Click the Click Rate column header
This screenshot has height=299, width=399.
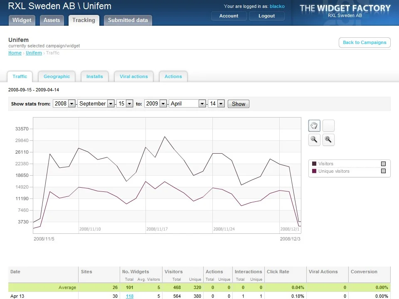[278, 272]
